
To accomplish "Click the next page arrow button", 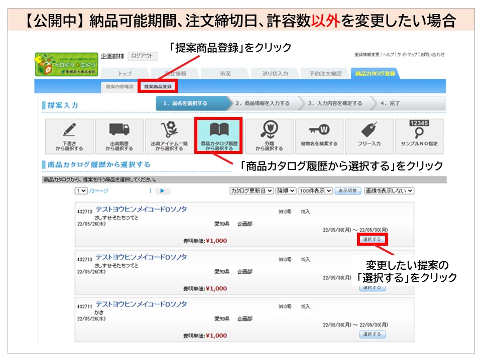I will 163,191.
